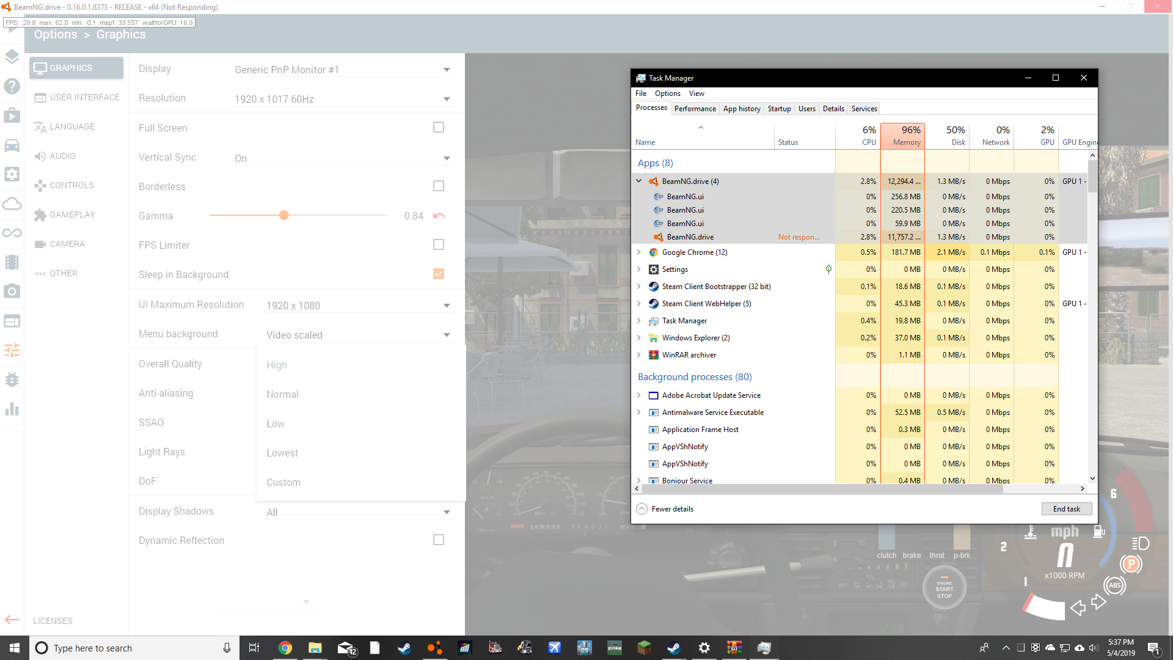Open the Licenses link
This screenshot has height=660, width=1173.
(53, 621)
